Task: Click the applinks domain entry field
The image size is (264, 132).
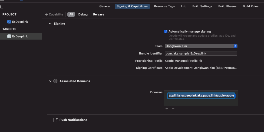Action: [x=201, y=96]
